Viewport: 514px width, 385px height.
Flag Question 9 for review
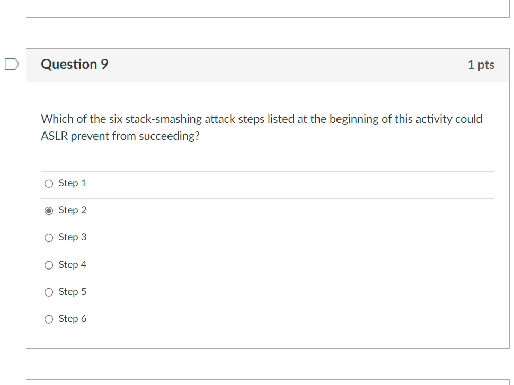[x=11, y=65]
